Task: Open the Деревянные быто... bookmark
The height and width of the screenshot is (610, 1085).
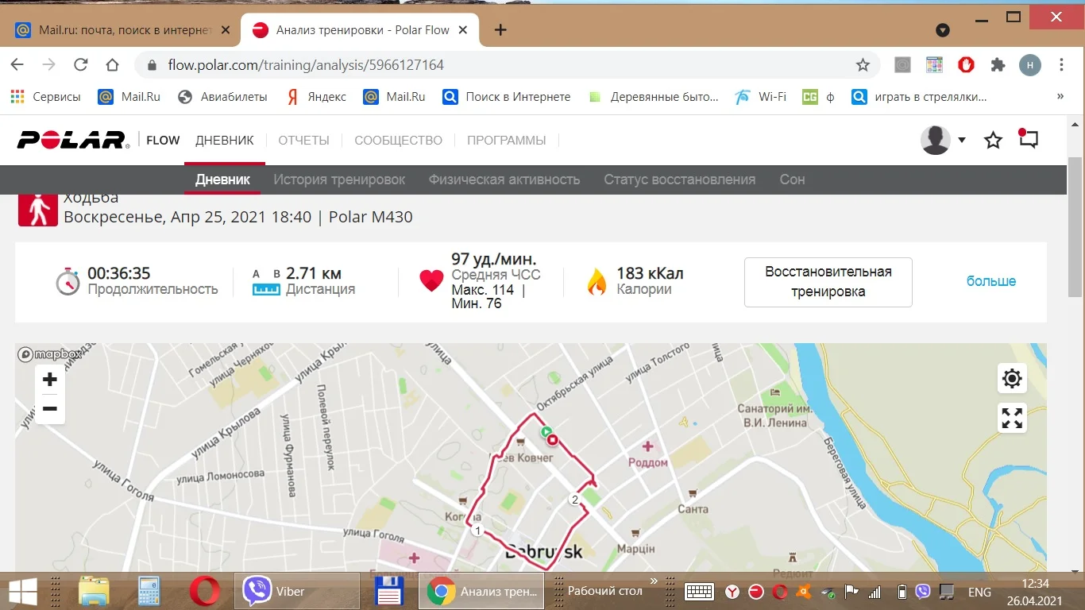Action: tap(653, 97)
